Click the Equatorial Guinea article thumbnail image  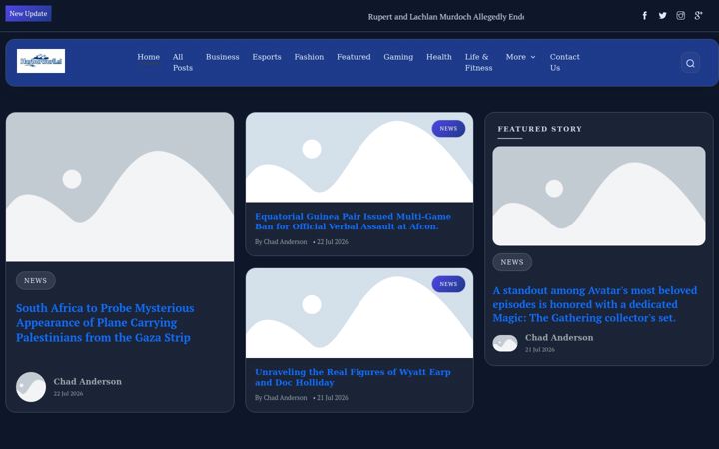[359, 158]
